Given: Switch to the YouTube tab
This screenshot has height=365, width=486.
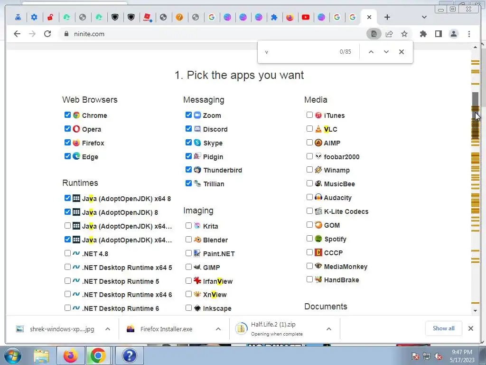Looking at the screenshot, I should click(306, 17).
